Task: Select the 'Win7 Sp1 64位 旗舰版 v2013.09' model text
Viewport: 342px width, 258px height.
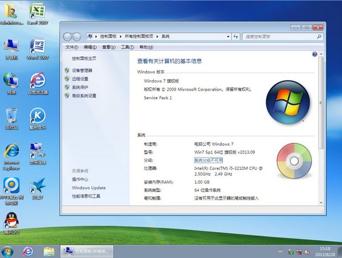Action: tap(224, 153)
